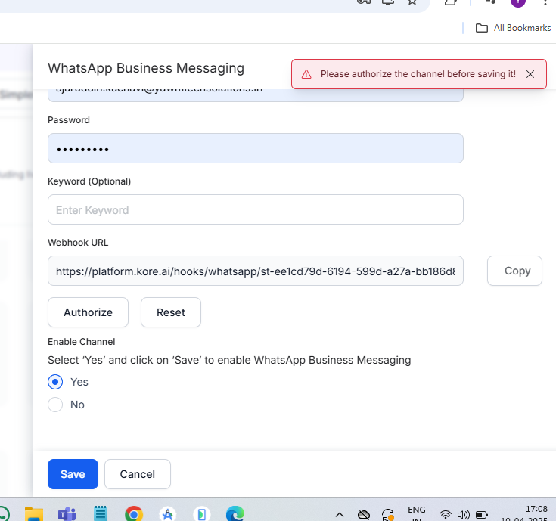The width and height of the screenshot is (556, 521).
Task: Click the Keyword (Optional) label
Action: (89, 181)
